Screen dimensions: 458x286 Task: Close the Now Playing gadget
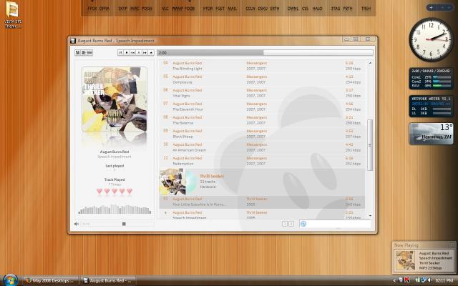452,245
